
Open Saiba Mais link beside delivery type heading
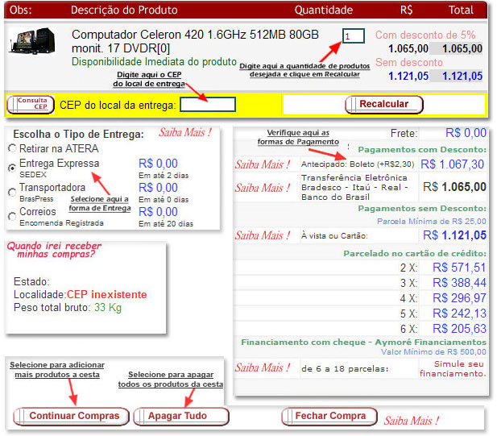coord(184,133)
